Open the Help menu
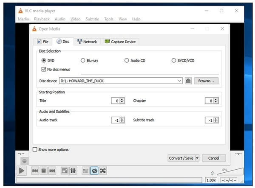The width and height of the screenshot is (255, 188). (136, 19)
